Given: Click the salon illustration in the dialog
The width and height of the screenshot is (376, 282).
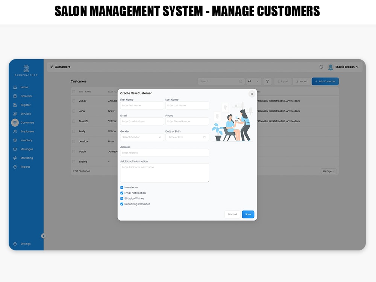Looking at the screenshot, I should point(233,121).
